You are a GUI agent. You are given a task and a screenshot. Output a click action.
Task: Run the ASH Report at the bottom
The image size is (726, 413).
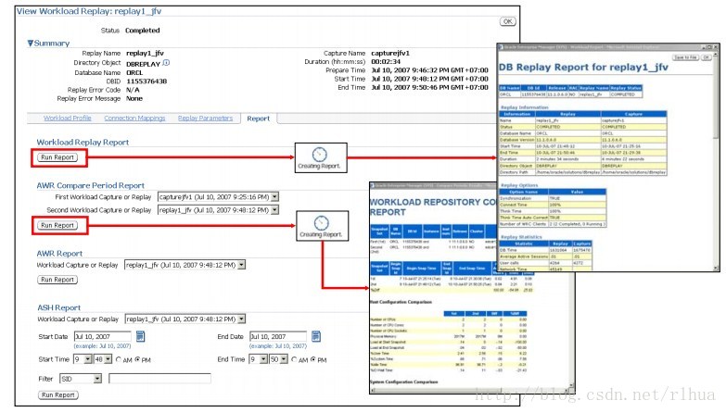(x=58, y=395)
